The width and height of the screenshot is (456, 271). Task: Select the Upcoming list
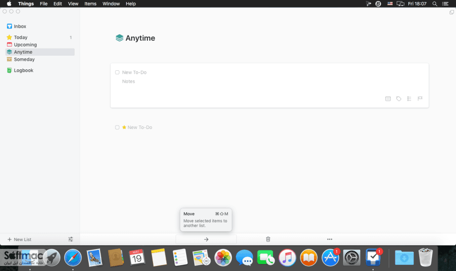[x=40, y=45]
